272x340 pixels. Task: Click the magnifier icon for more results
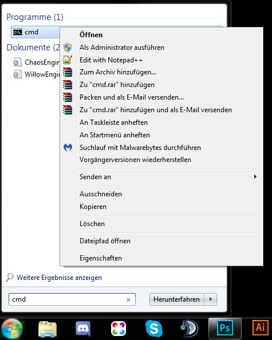pos(10,278)
